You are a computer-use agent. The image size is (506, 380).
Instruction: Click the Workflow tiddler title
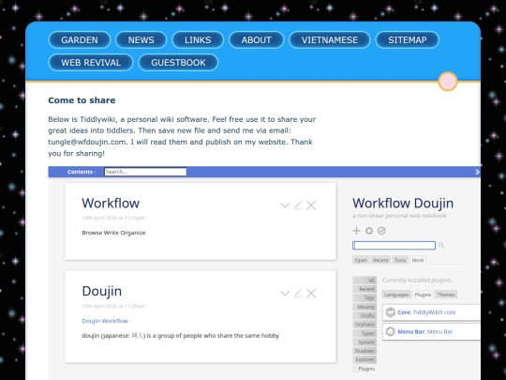point(111,204)
